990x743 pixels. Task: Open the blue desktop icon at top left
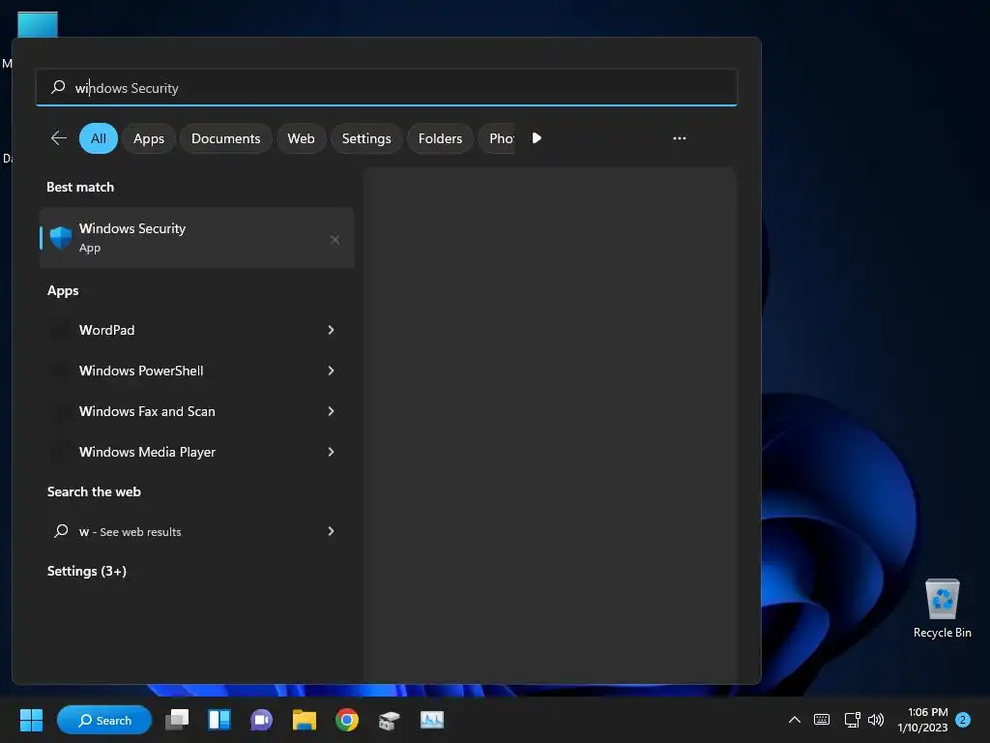pyautogui.click(x=38, y=24)
